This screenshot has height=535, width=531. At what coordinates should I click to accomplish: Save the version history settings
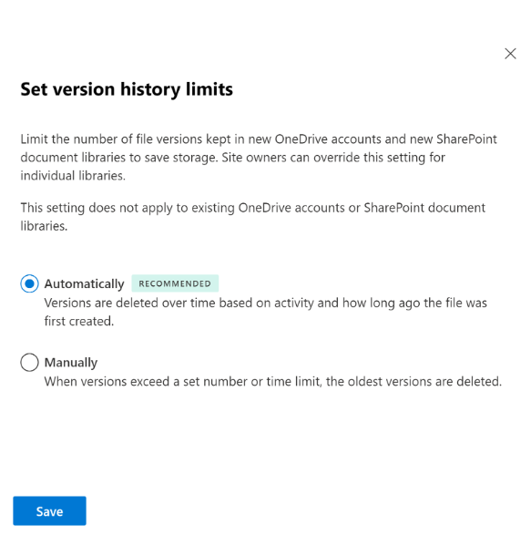(x=49, y=510)
